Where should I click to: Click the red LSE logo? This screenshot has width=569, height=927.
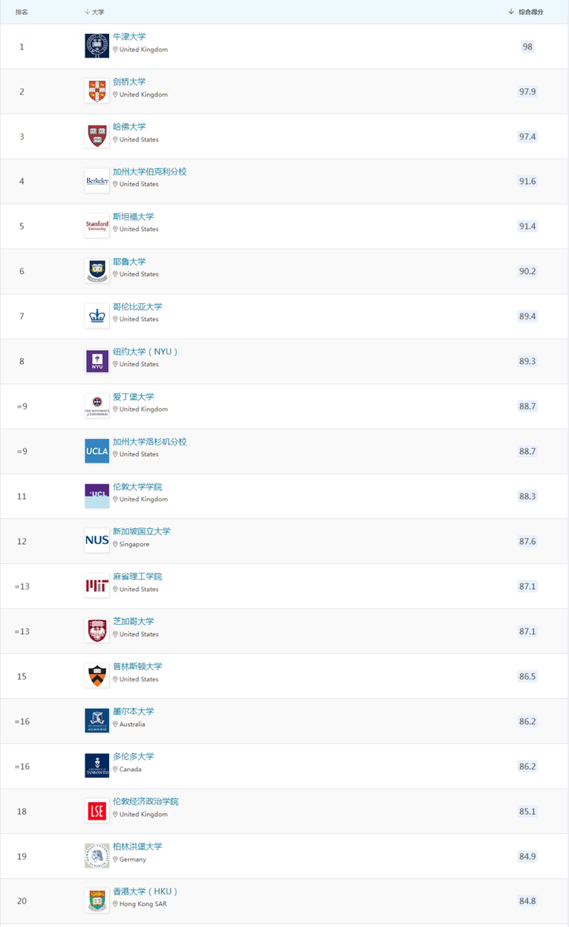point(97,811)
